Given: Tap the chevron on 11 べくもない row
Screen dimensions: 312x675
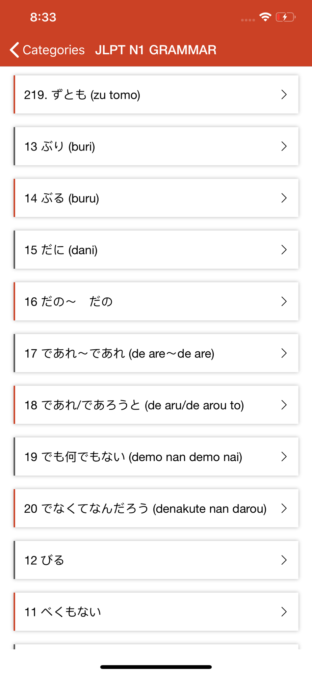Looking at the screenshot, I should (x=284, y=612).
